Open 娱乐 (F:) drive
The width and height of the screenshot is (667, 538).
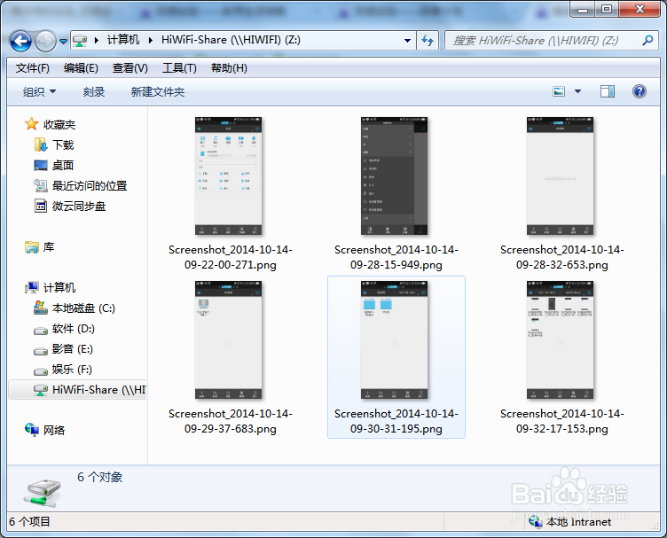point(72,370)
